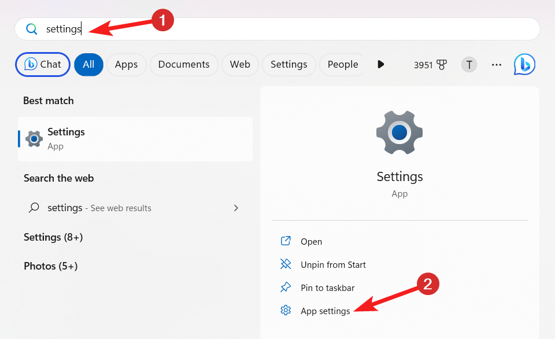
Task: Click inside the search text field
Action: (289, 29)
